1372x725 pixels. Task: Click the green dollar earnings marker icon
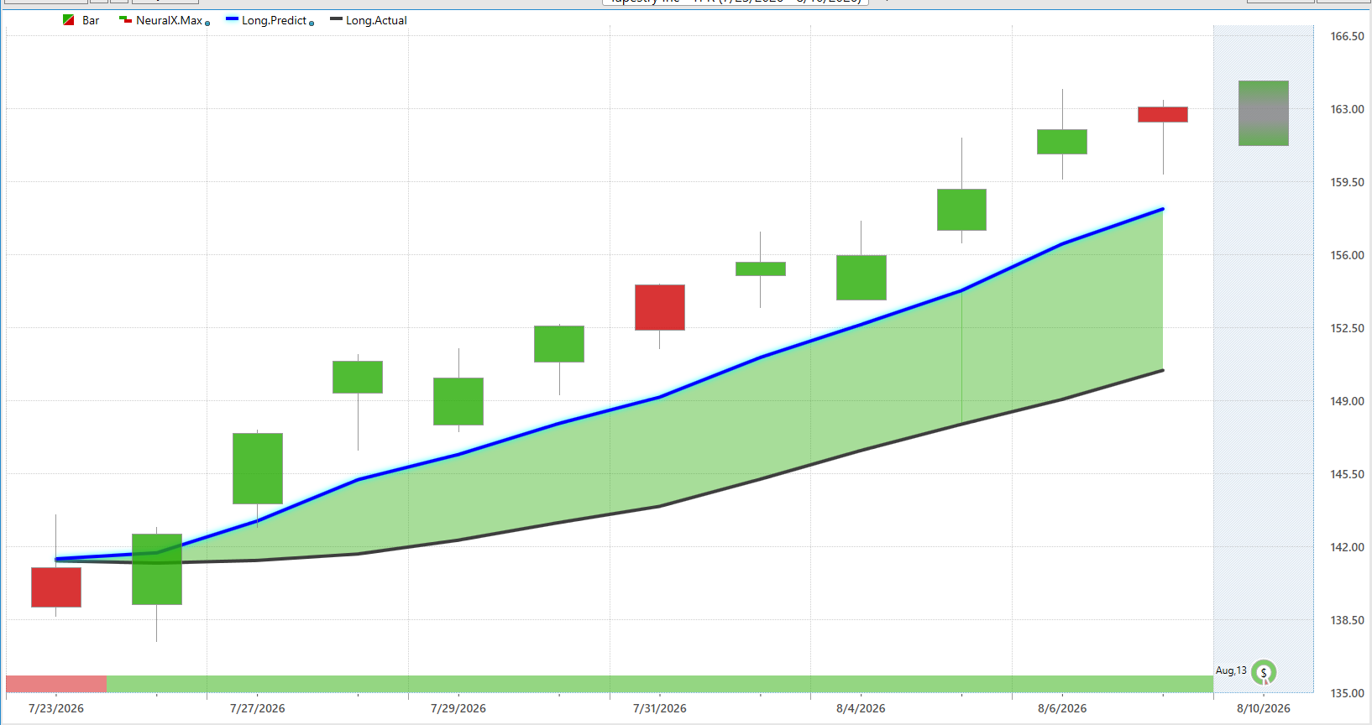(1264, 672)
